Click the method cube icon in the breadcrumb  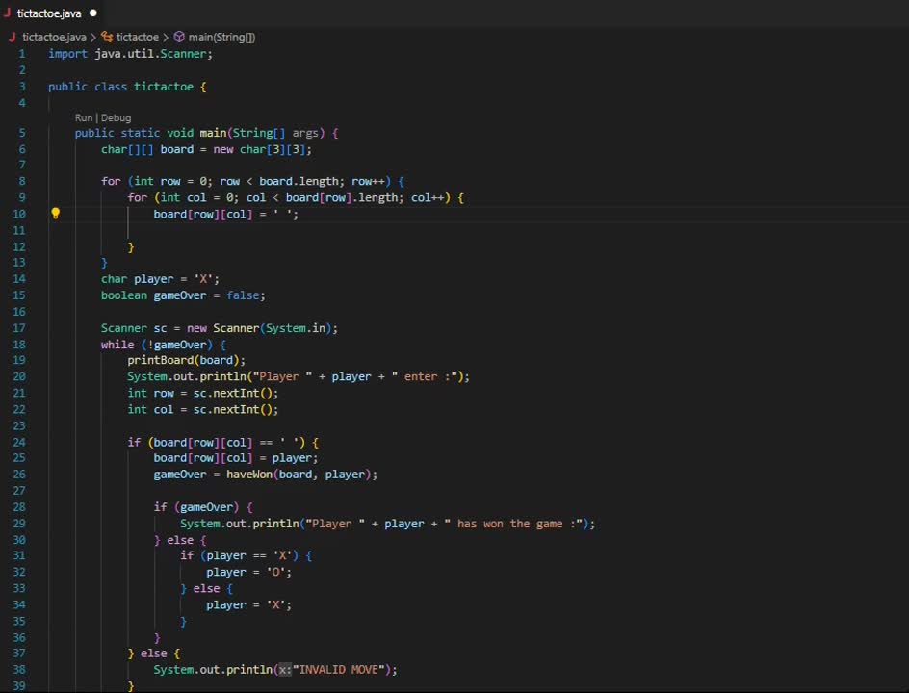tap(180, 38)
